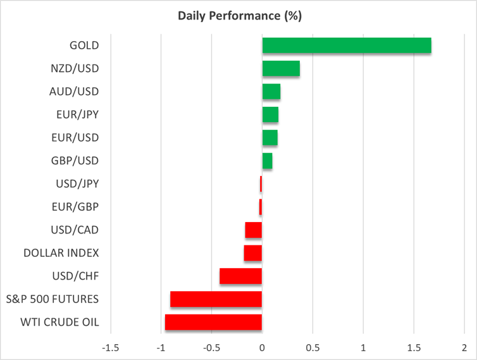Screen dimensions: 477x360
Task: Click the red DOLLAR INDEX bar
Action: click(x=252, y=253)
